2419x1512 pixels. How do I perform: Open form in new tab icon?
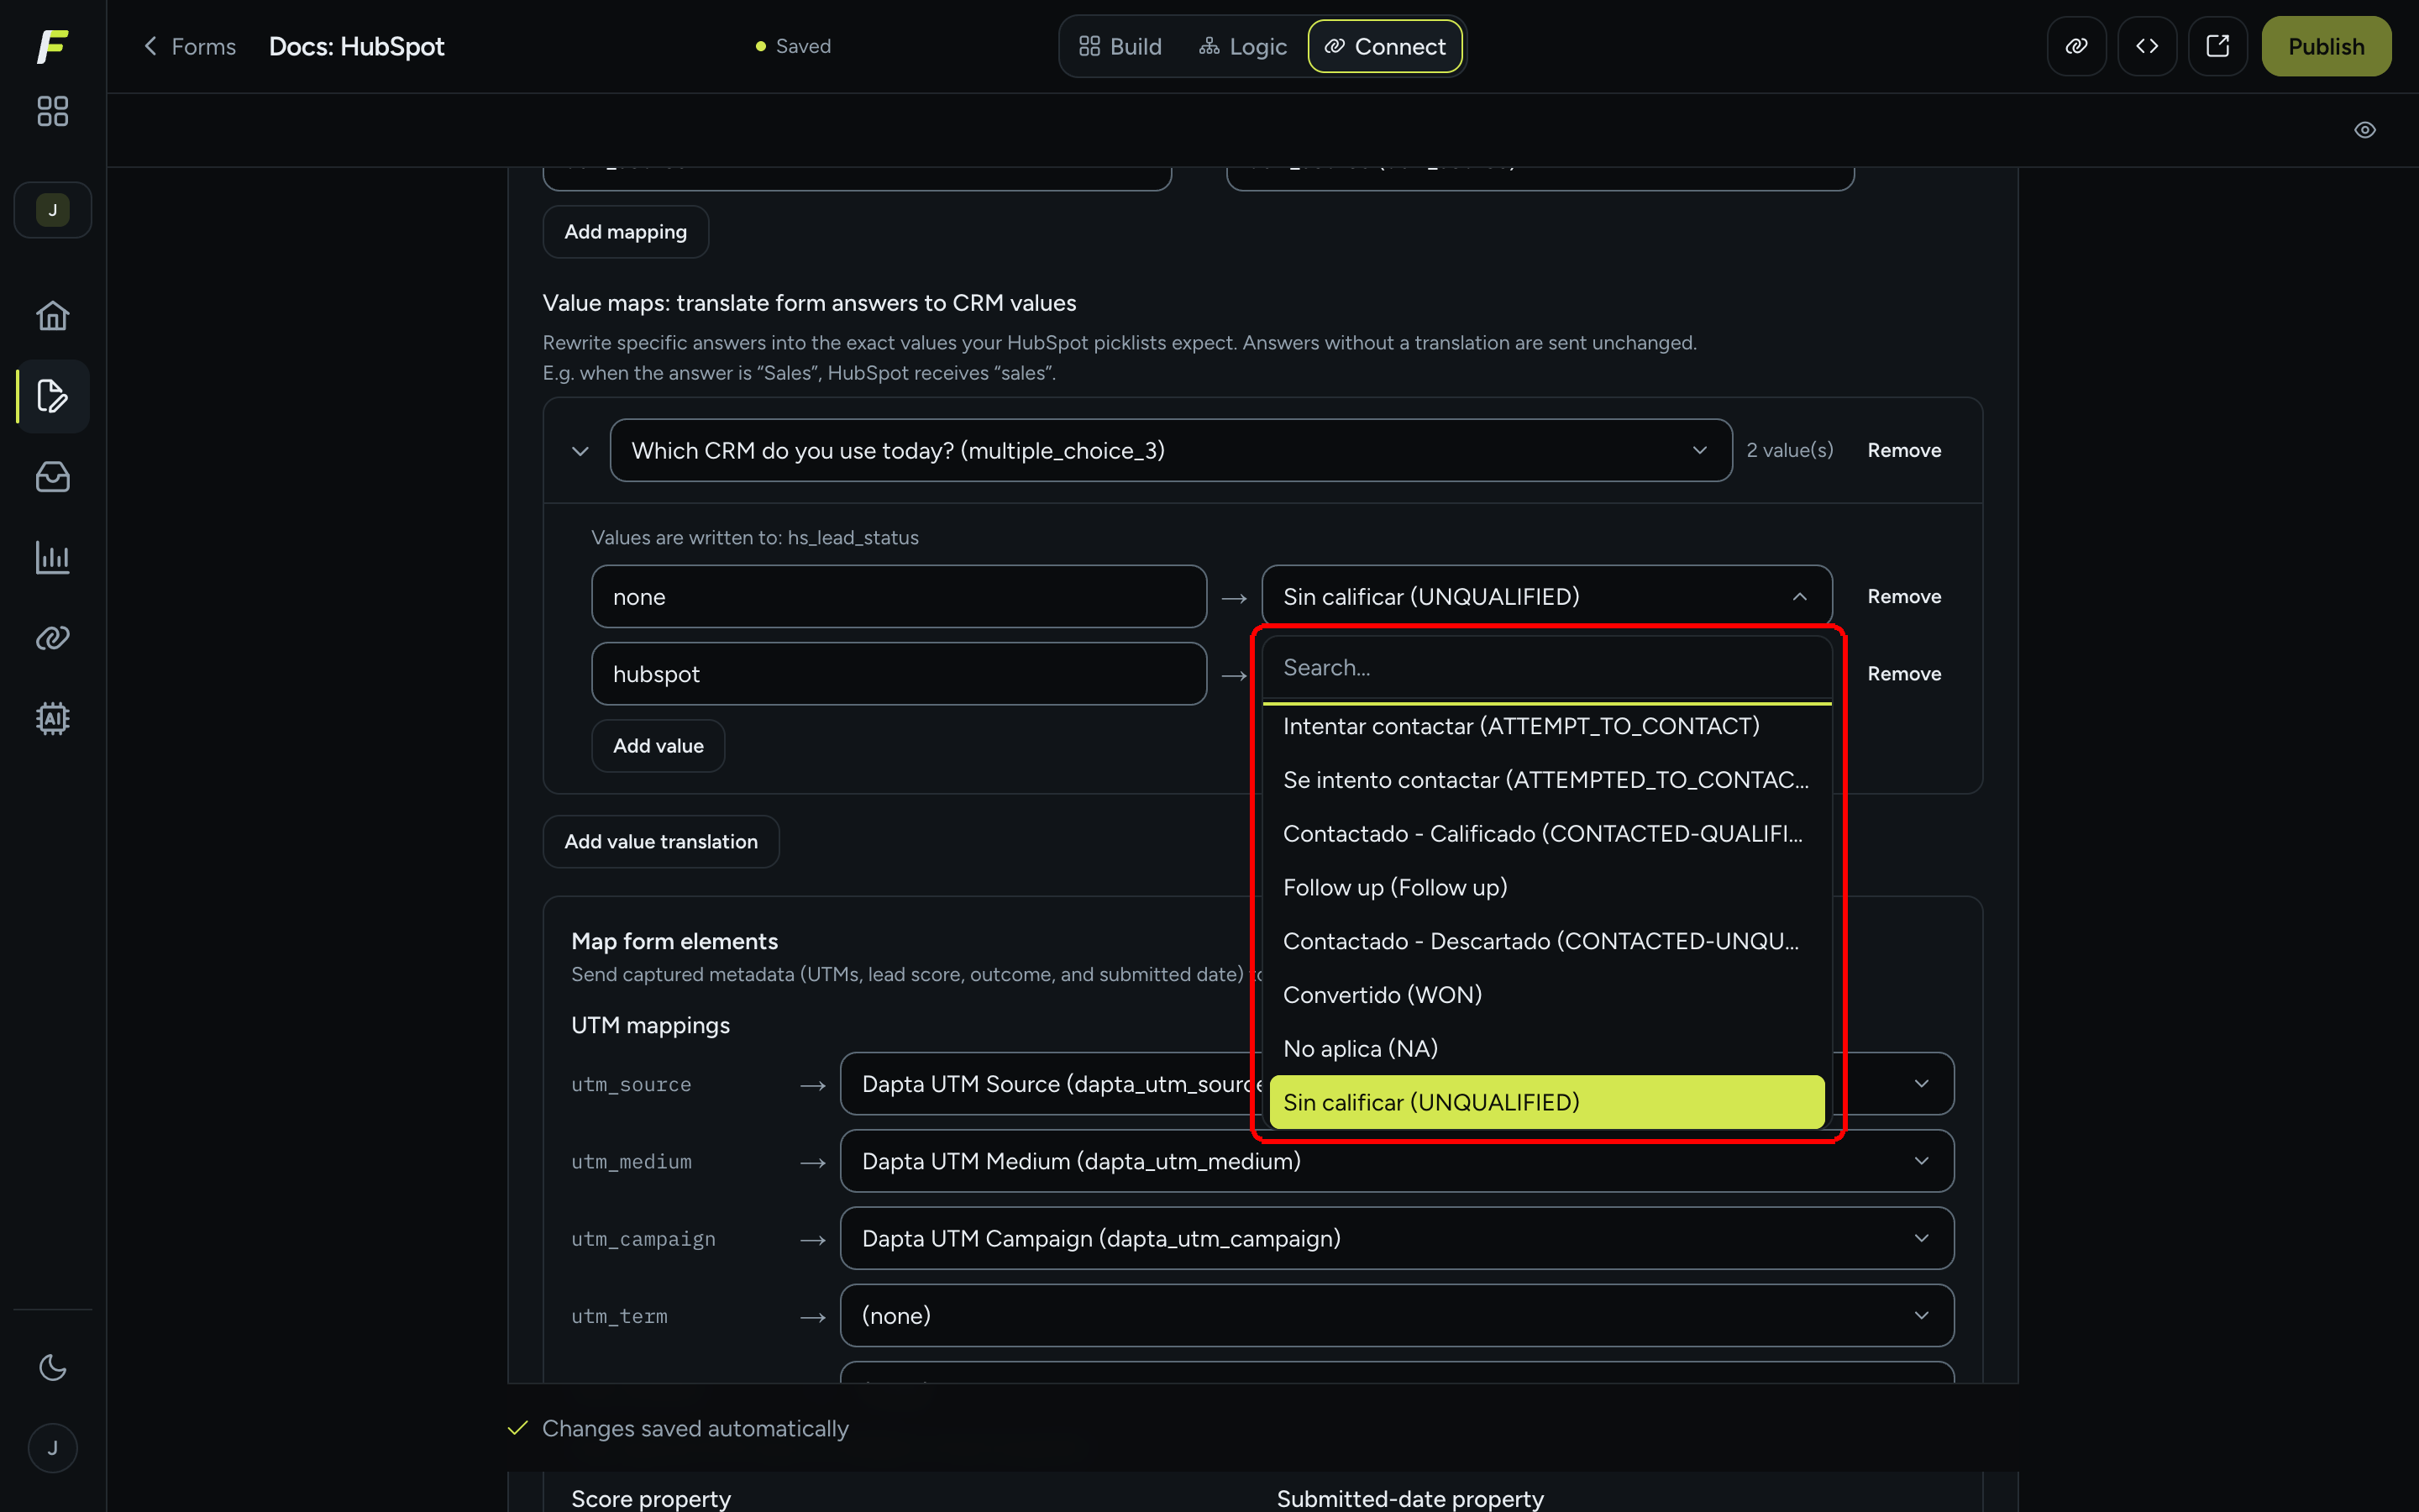[x=2217, y=46]
